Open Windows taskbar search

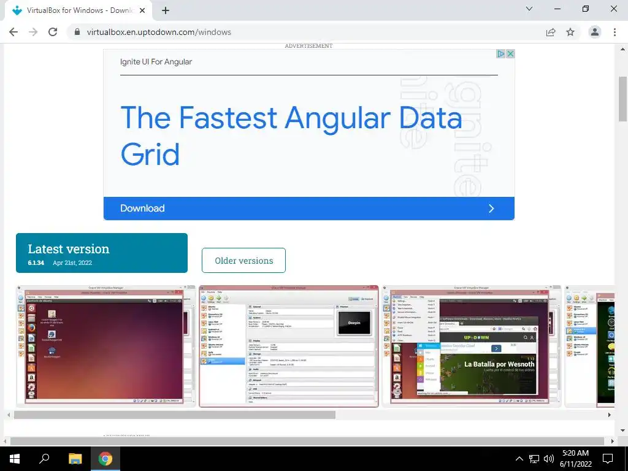(x=44, y=459)
